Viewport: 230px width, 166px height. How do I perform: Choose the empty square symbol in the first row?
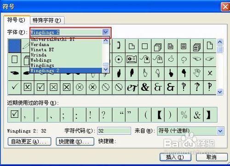point(144,46)
